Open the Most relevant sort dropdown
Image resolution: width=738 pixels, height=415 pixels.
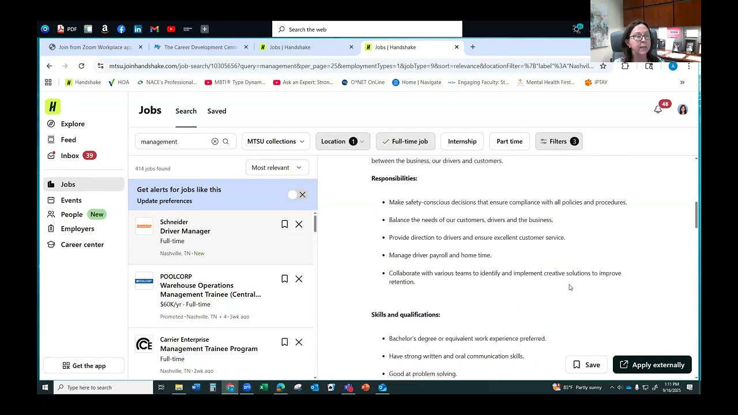(277, 168)
